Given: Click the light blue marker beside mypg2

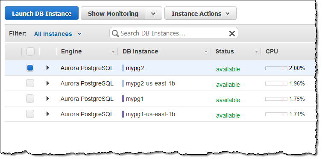Looking at the screenshot, I should (x=123, y=68).
